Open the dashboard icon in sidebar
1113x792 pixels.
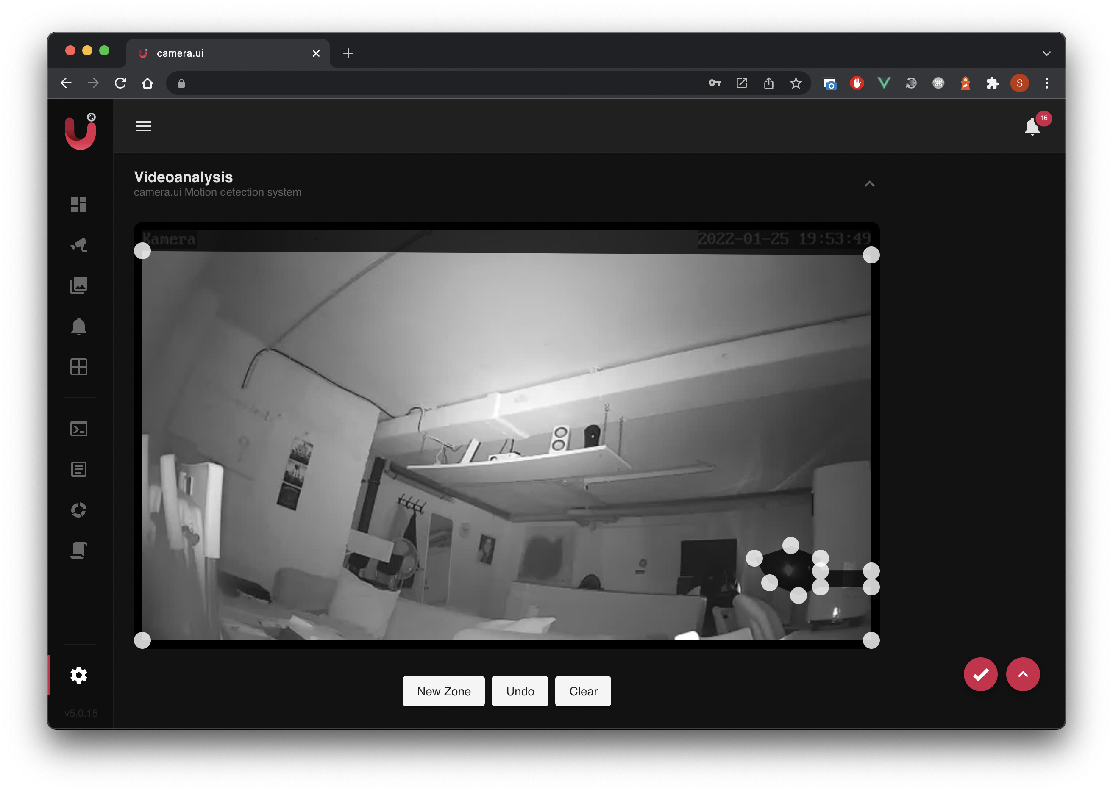coord(78,204)
